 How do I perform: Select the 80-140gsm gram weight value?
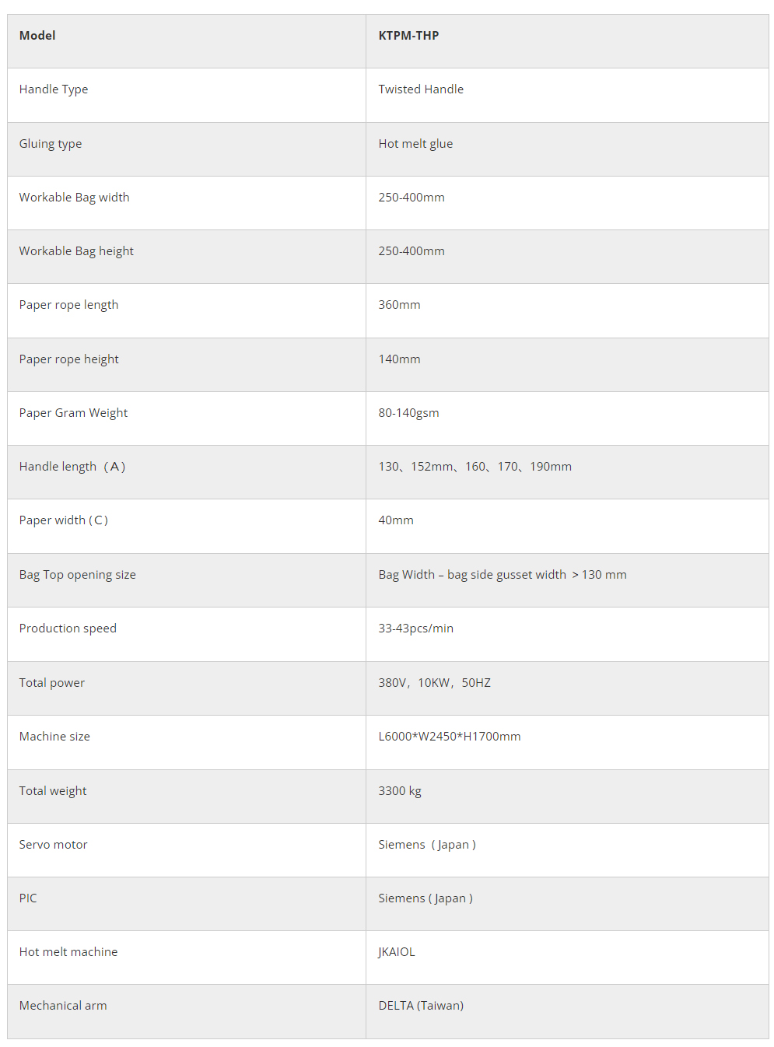click(408, 413)
